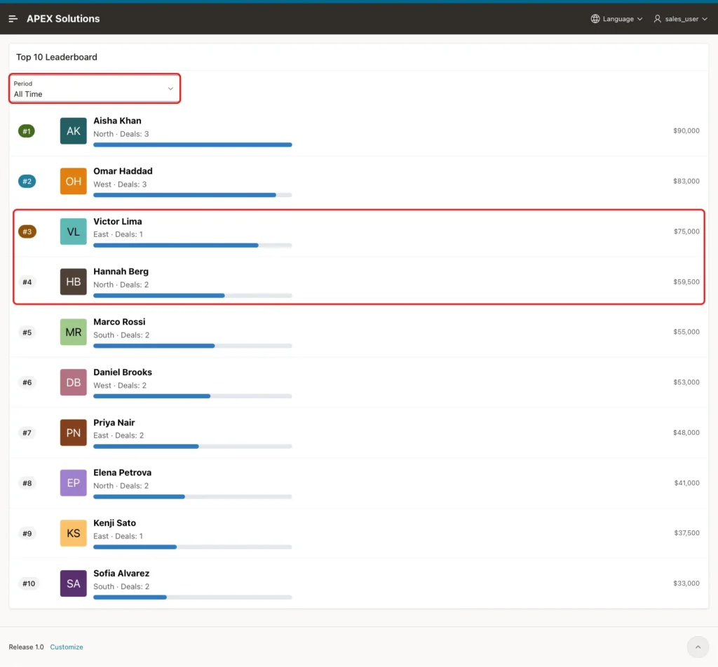Select Omar Haddad's OH avatar

[73, 182]
